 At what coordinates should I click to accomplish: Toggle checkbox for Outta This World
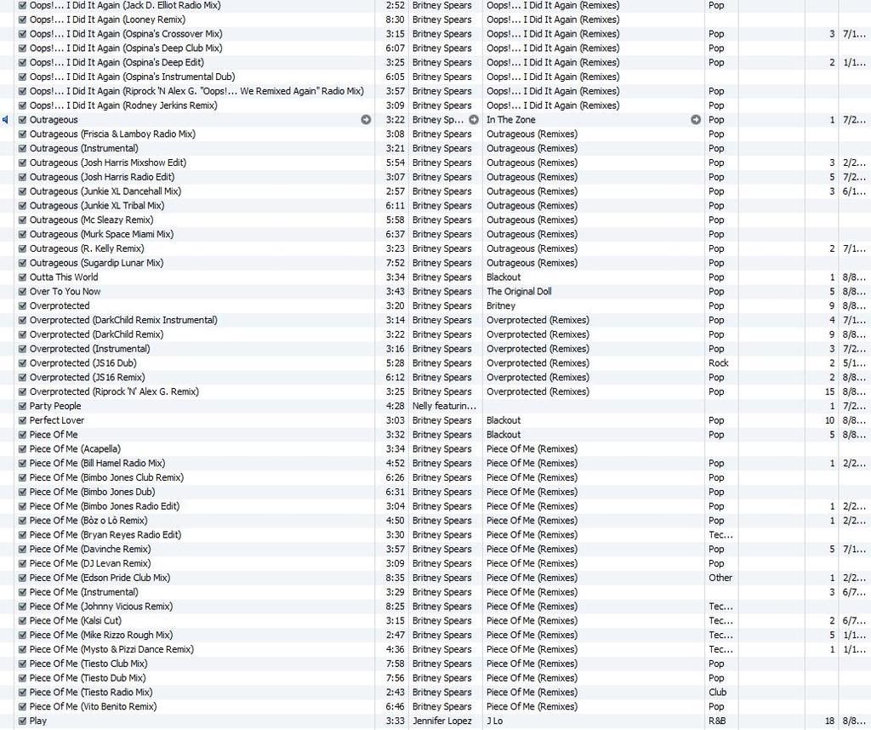[22, 277]
